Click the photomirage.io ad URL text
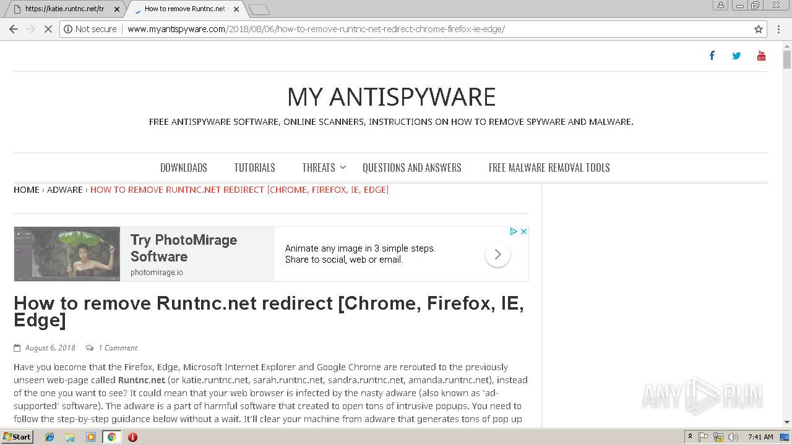 pos(157,273)
